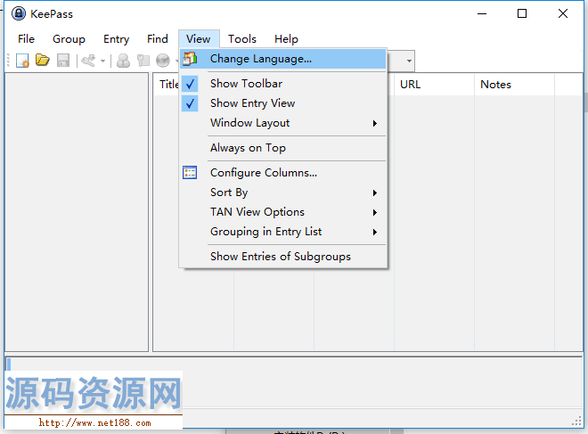Screen dimensions: 588x434
Task: Open the File menu
Action: point(26,39)
